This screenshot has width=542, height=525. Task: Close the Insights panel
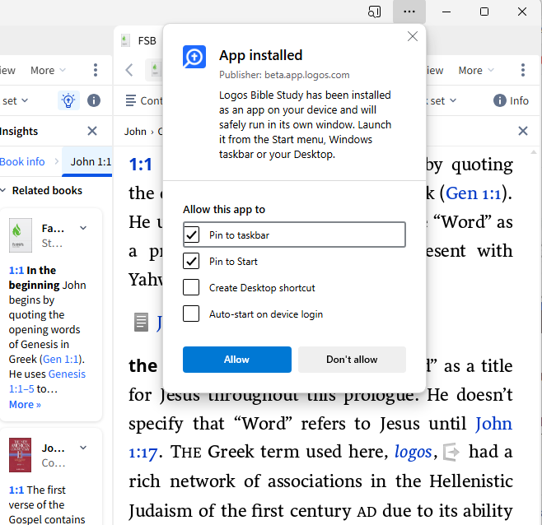click(x=92, y=131)
